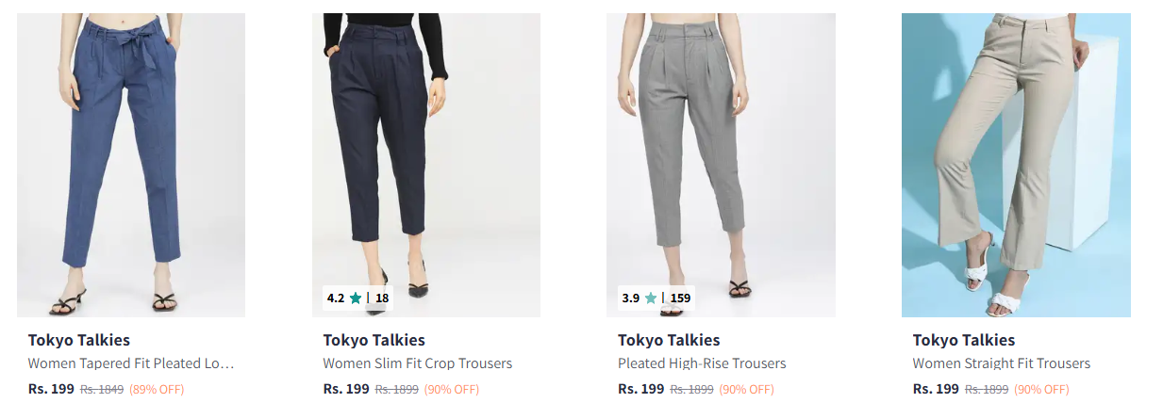Select the beige straight fit trousers image
The image size is (1163, 419).
pyautogui.click(x=1016, y=165)
